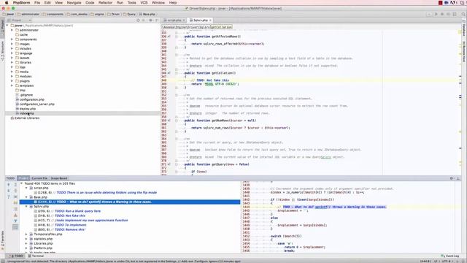Switch to Scope Based tab in TODO panel
This screenshot has width=467, height=263.
pos(59,178)
